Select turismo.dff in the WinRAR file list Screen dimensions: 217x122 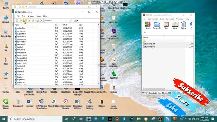150,44
